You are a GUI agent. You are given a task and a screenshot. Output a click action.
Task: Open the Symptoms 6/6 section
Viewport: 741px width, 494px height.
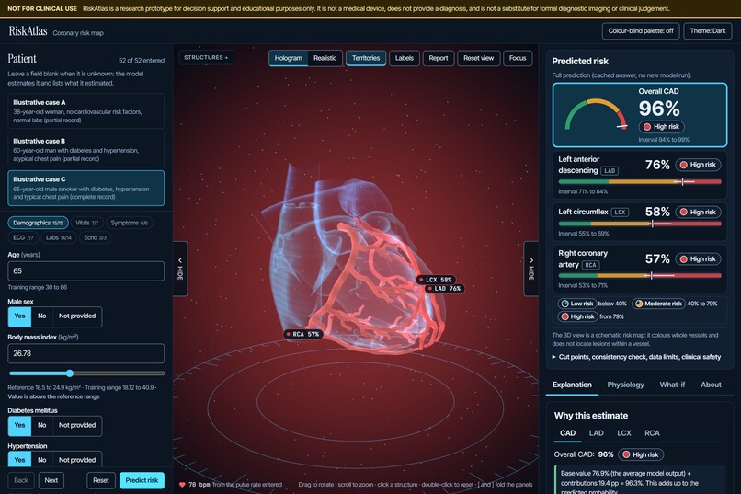click(129, 223)
